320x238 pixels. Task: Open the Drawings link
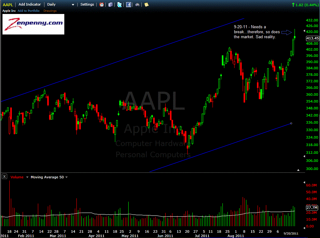[50, 11]
